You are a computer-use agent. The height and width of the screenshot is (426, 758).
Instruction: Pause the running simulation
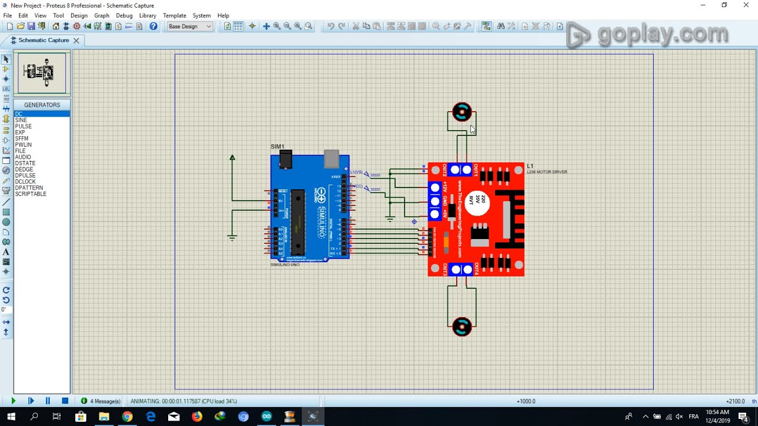click(x=48, y=401)
